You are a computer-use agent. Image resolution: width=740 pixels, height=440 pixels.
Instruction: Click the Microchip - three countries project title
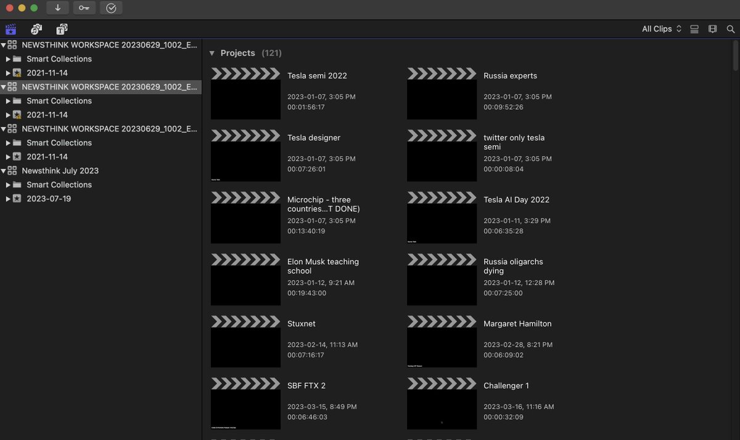point(323,204)
